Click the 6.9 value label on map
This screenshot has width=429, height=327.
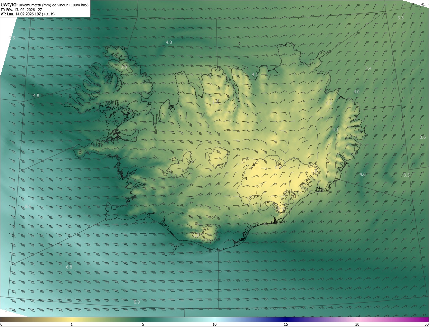pos(137,302)
